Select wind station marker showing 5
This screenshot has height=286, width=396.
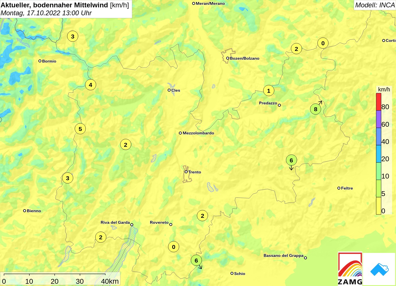pyautogui.click(x=80, y=129)
